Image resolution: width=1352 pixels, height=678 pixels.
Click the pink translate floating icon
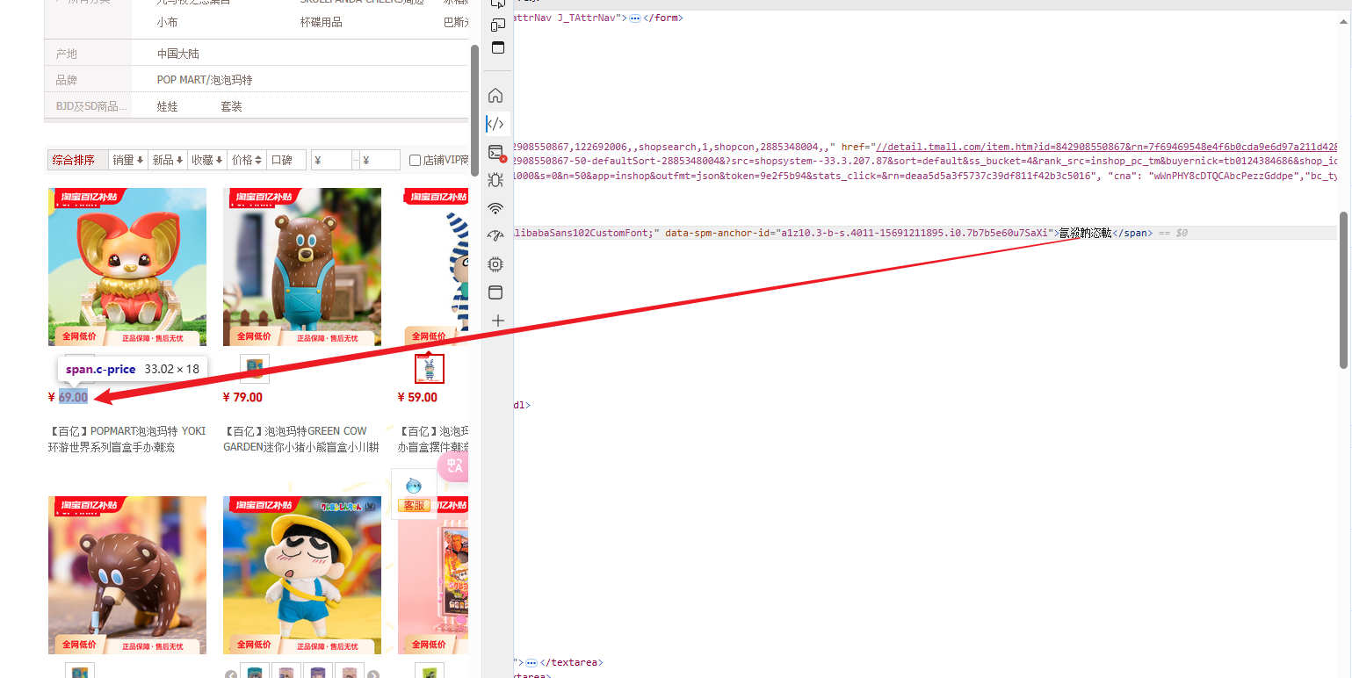click(x=453, y=466)
